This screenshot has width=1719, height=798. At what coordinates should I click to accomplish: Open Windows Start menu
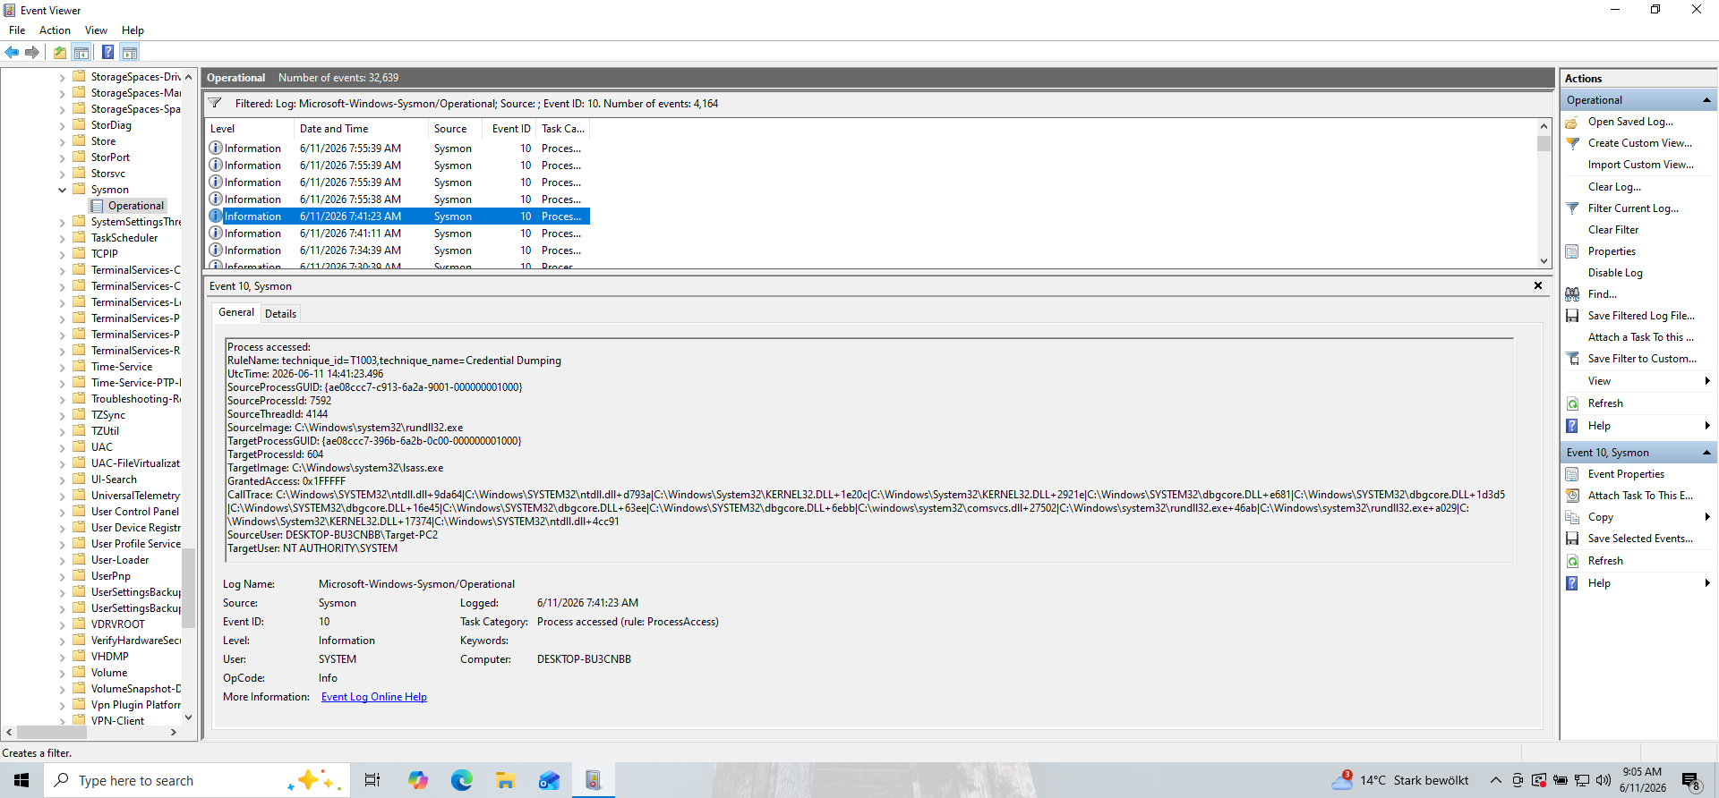click(21, 780)
